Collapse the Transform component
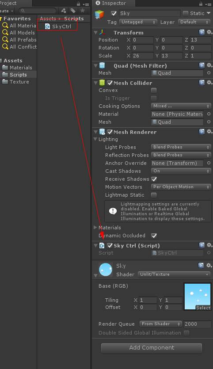This screenshot has width=213, height=369. pyautogui.click(x=95, y=32)
